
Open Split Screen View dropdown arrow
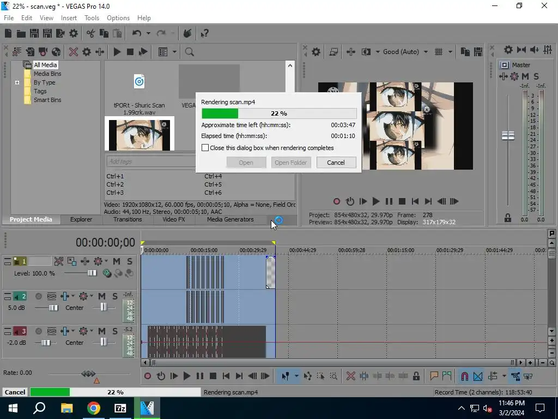[x=378, y=52]
